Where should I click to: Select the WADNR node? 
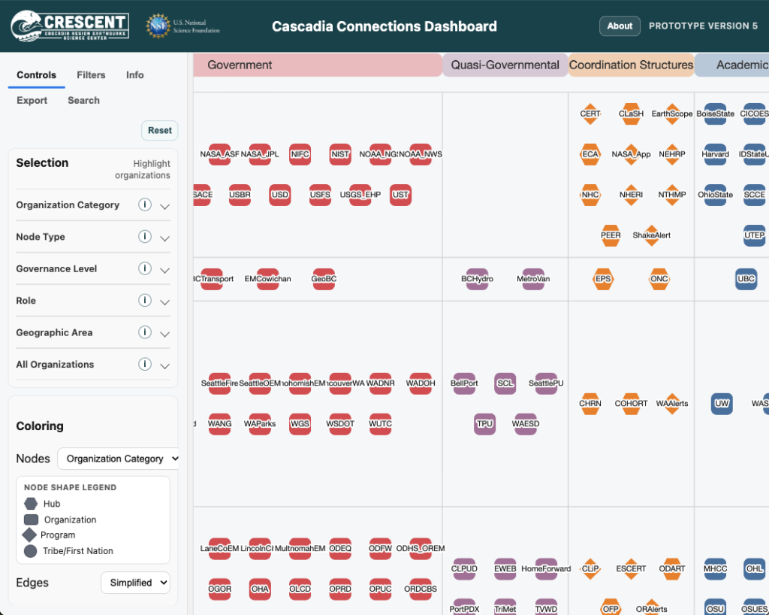click(380, 383)
